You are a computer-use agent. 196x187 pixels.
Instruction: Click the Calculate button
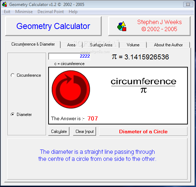tap(59, 132)
